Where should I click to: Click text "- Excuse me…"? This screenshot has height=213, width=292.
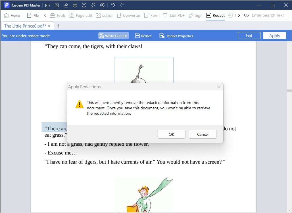(61, 153)
